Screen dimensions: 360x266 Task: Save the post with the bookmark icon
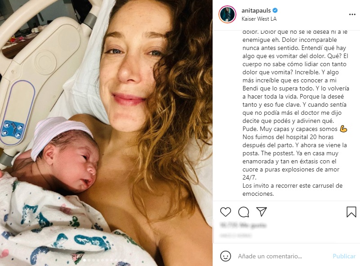pos(351,212)
